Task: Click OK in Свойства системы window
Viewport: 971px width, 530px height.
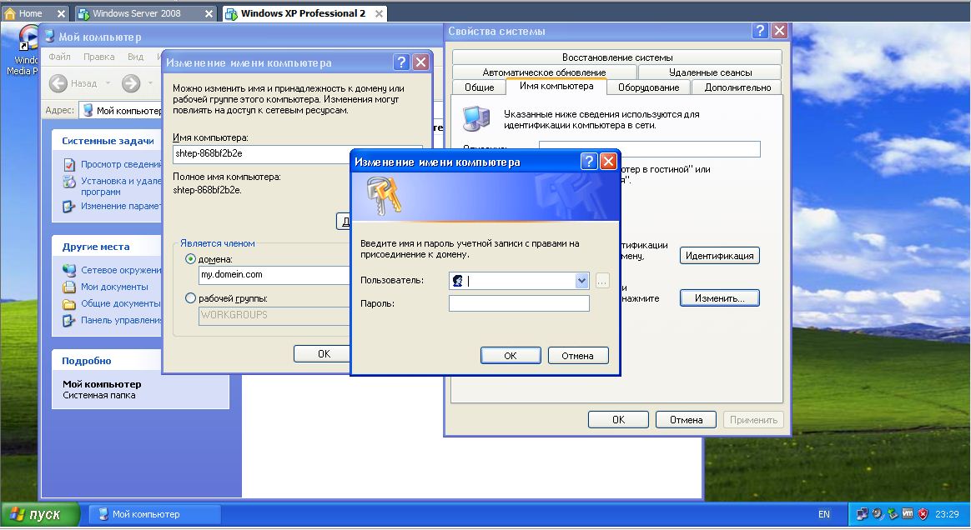Action: [x=618, y=420]
